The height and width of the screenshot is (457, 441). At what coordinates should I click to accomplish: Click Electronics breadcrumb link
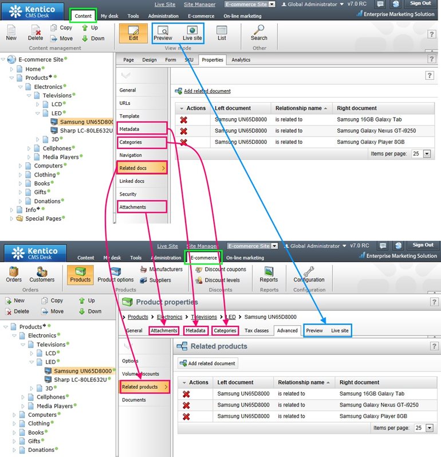tap(170, 317)
